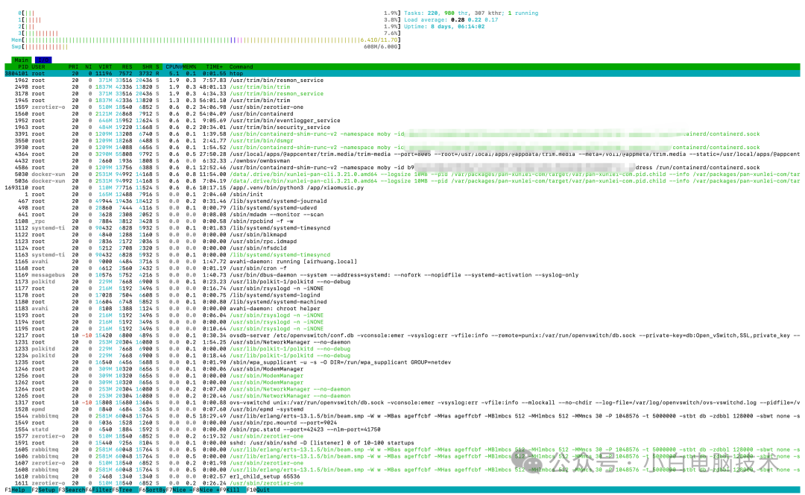Click the Mem usage meter bar
The height and width of the screenshot is (495, 805).
pos(206,40)
